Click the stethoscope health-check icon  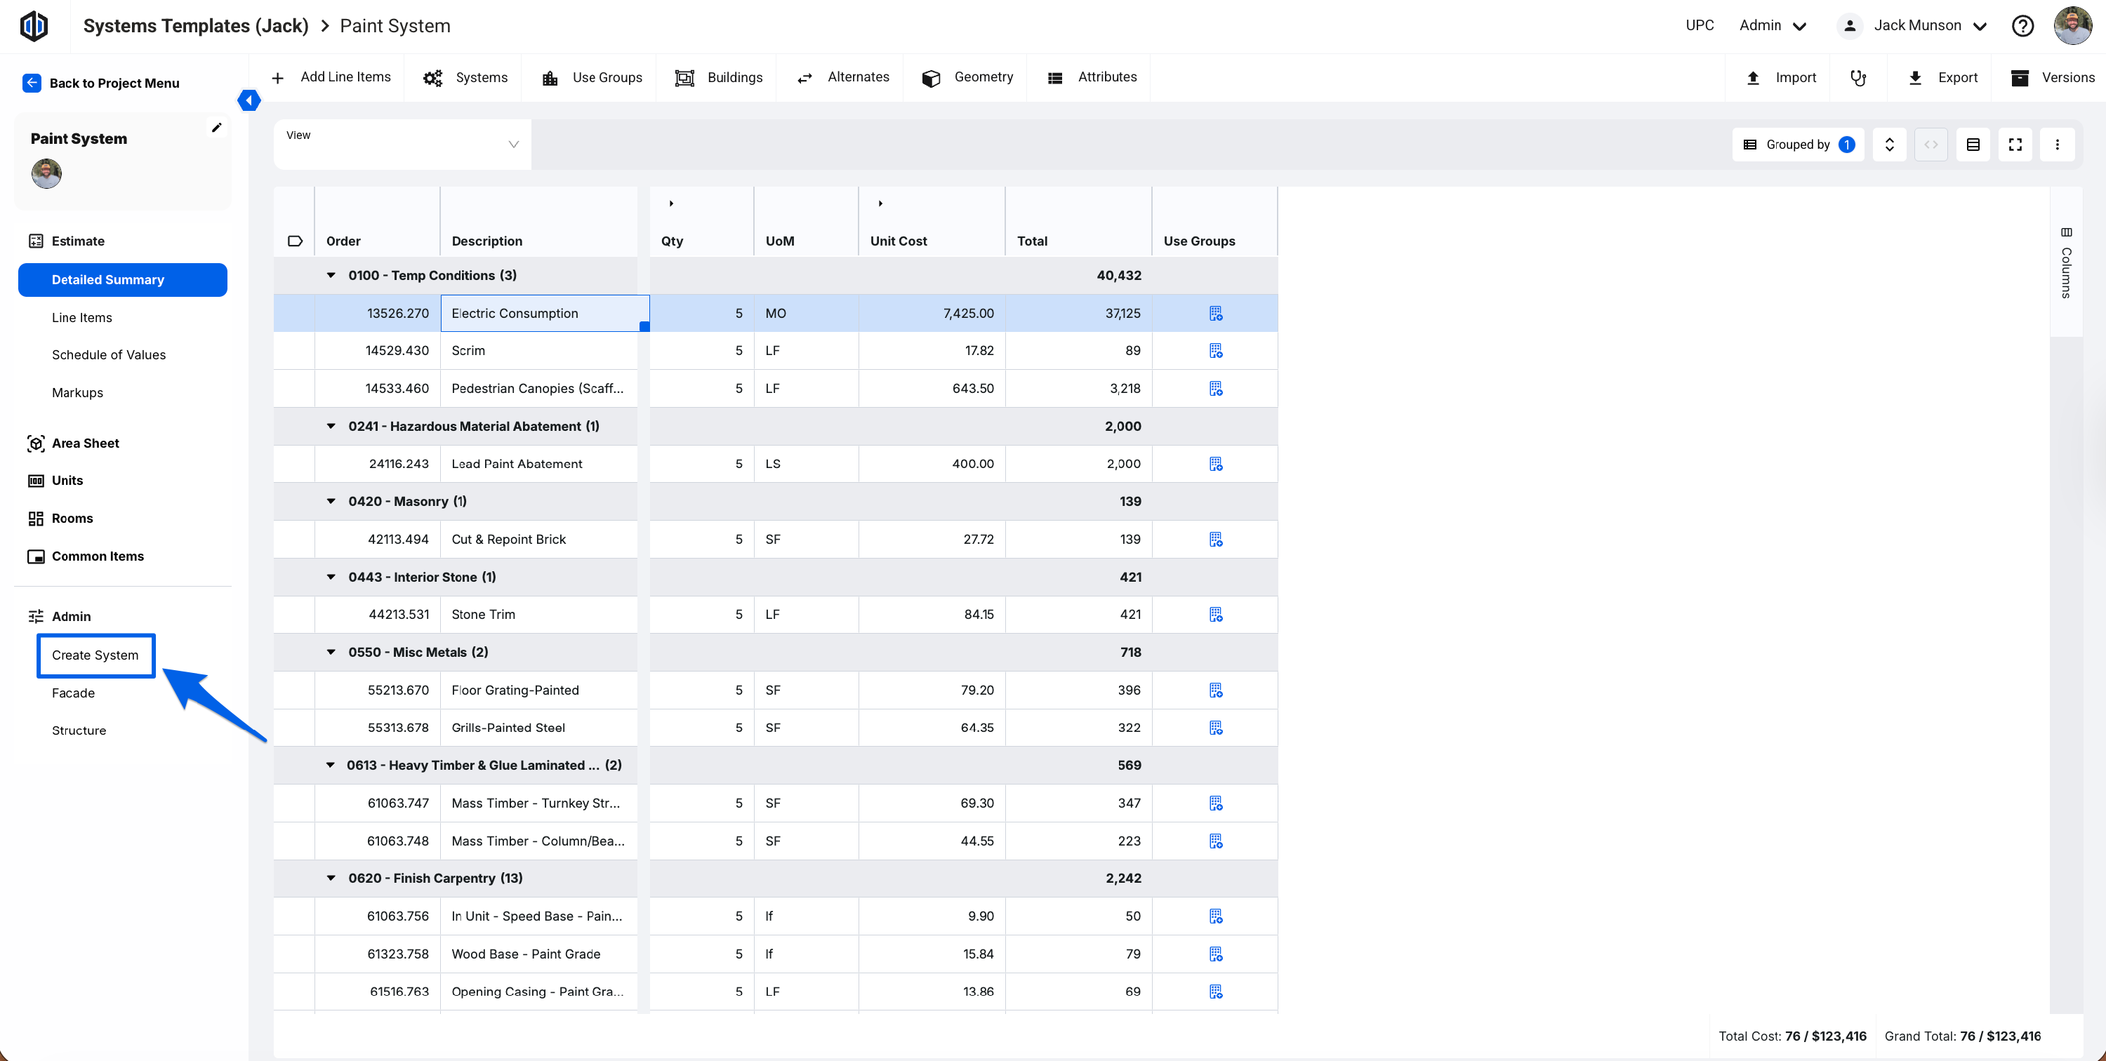click(1857, 78)
